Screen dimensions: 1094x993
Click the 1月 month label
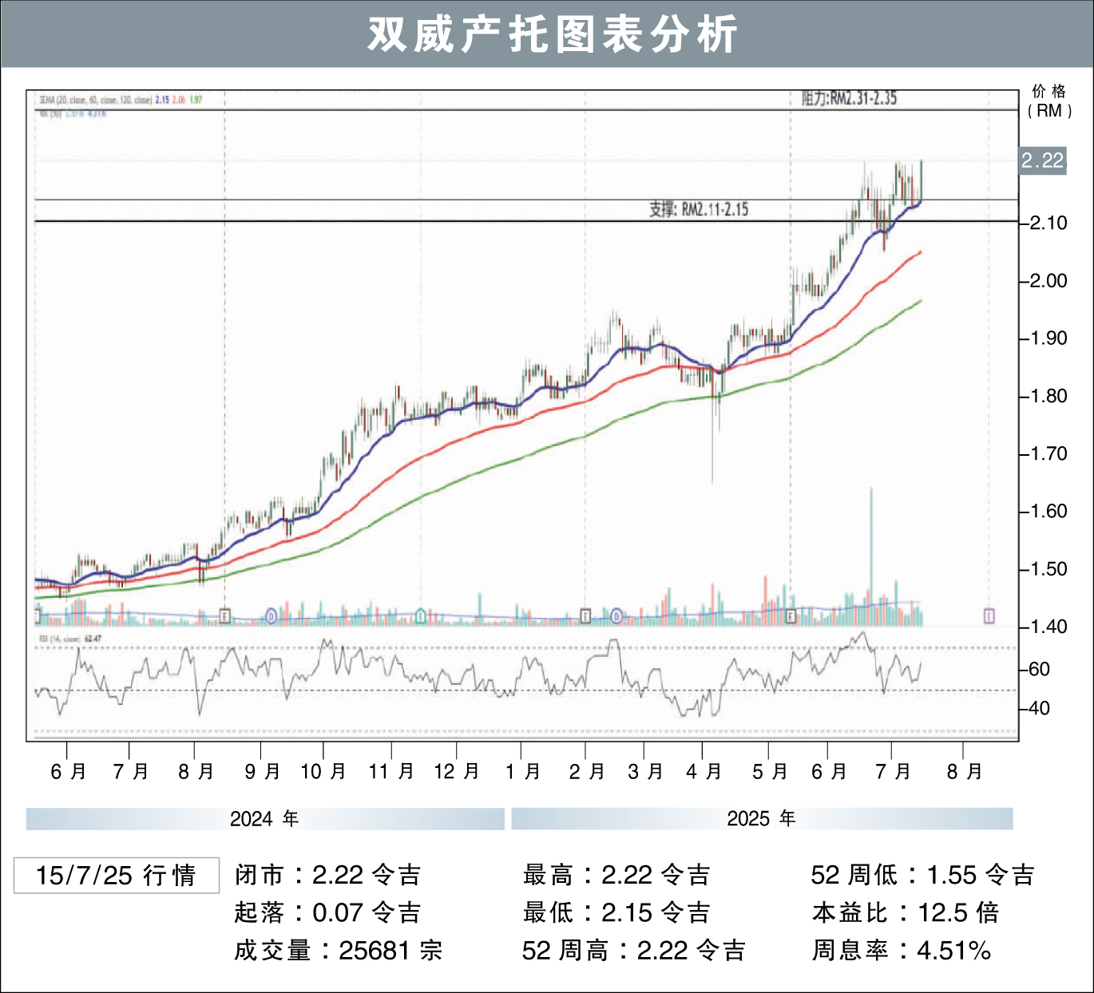coord(523,772)
